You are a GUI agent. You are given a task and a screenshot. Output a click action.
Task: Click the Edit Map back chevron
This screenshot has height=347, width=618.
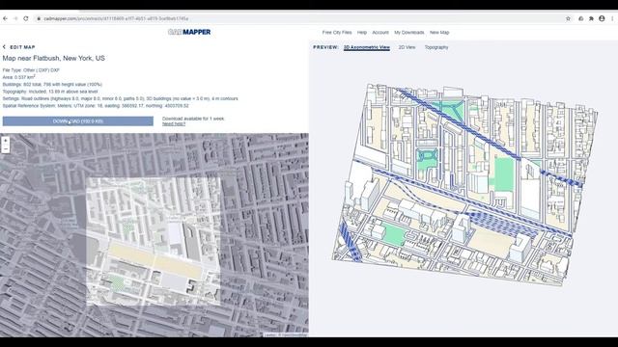click(4, 47)
